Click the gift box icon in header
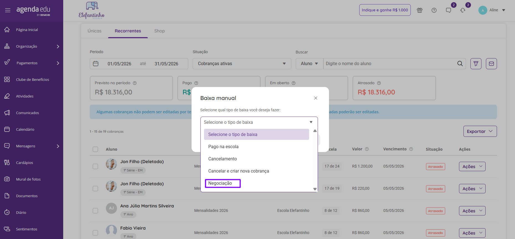The width and height of the screenshot is (515, 239). click(420, 10)
